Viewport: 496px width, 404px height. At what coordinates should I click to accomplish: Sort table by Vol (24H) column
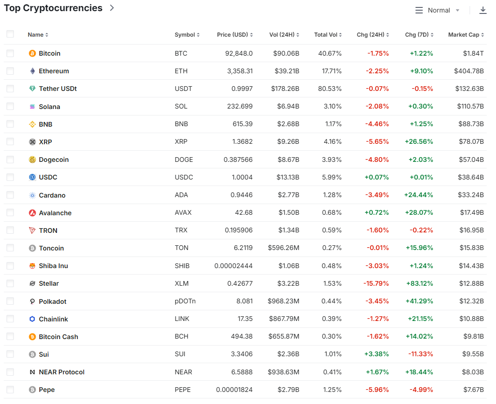tap(284, 34)
